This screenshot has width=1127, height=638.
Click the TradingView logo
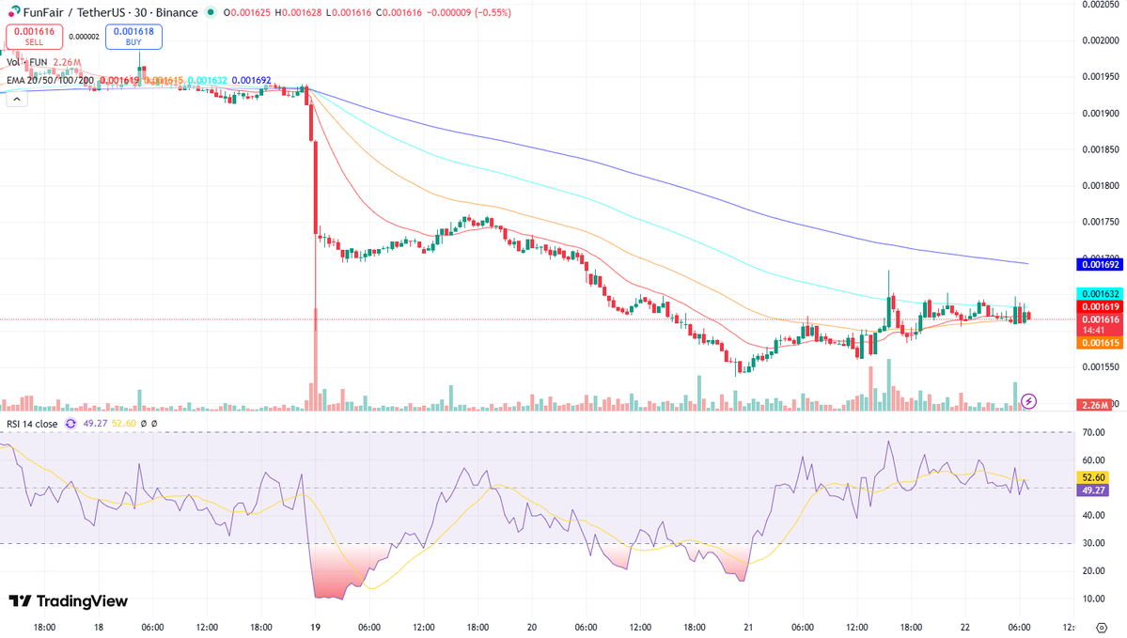[x=69, y=600]
